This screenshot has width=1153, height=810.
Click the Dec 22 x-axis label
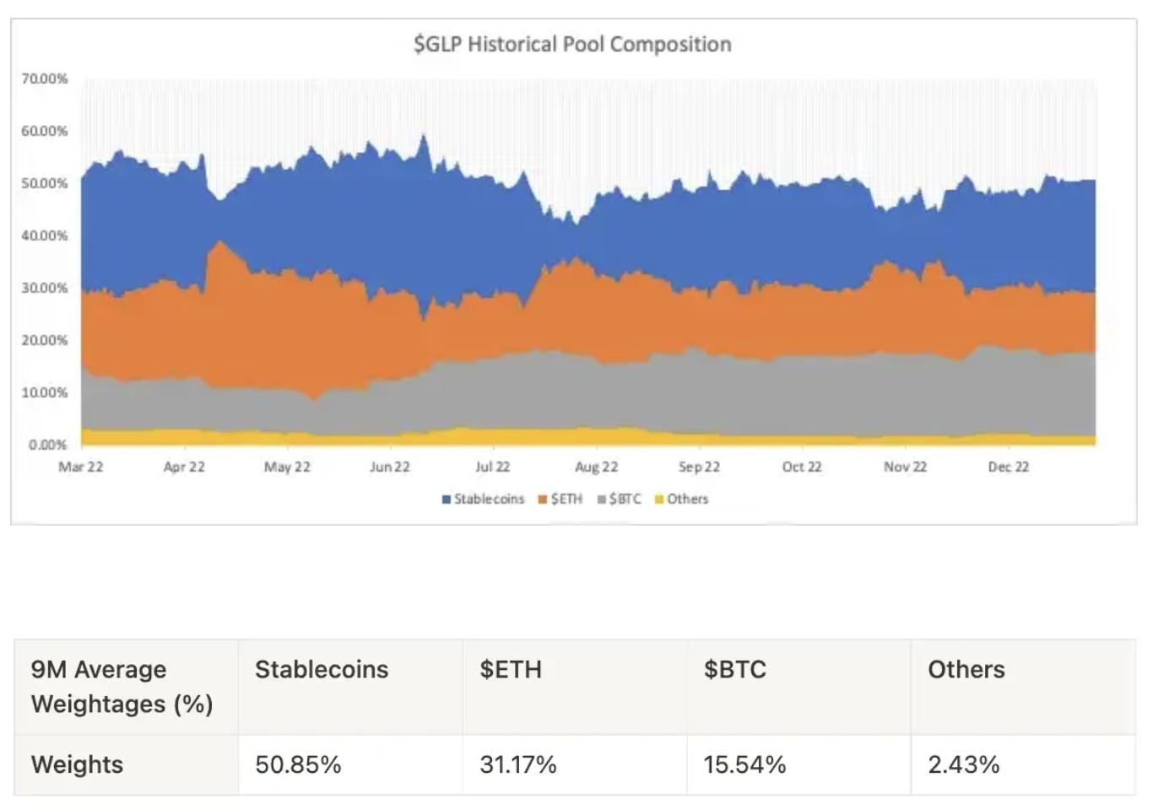[1008, 467]
